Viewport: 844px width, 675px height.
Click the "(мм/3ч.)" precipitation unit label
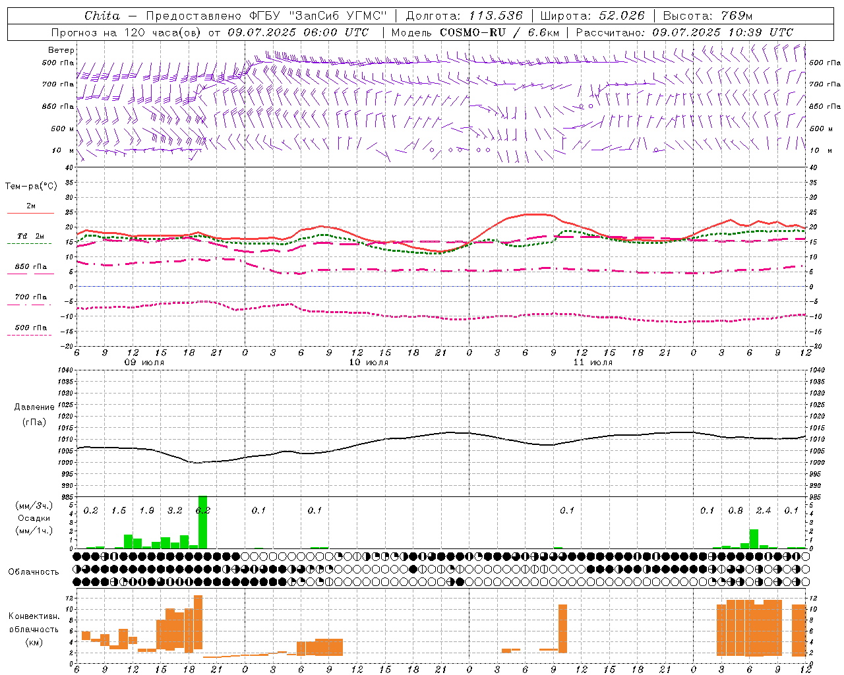(x=34, y=506)
